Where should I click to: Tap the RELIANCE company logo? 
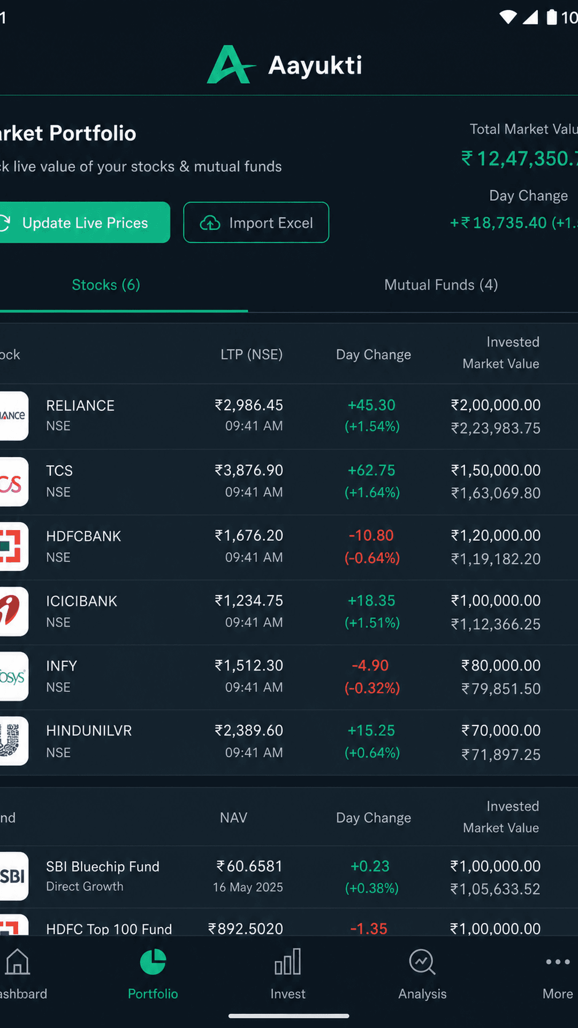[13, 416]
